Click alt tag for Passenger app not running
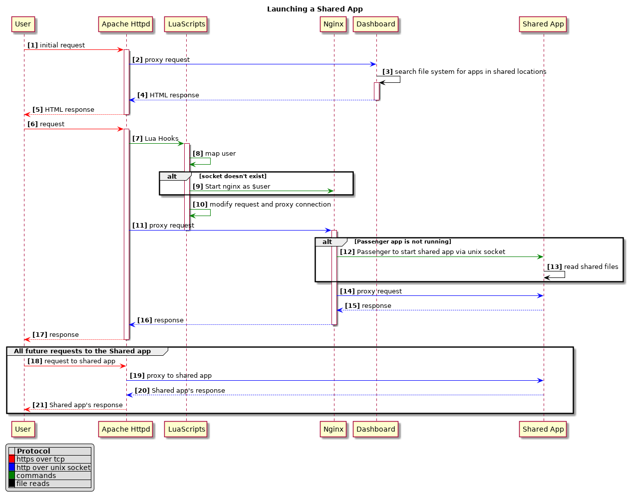Viewport: 628px width, 496px height. [x=327, y=242]
